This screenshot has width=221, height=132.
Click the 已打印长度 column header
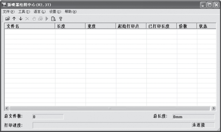click(x=161, y=26)
